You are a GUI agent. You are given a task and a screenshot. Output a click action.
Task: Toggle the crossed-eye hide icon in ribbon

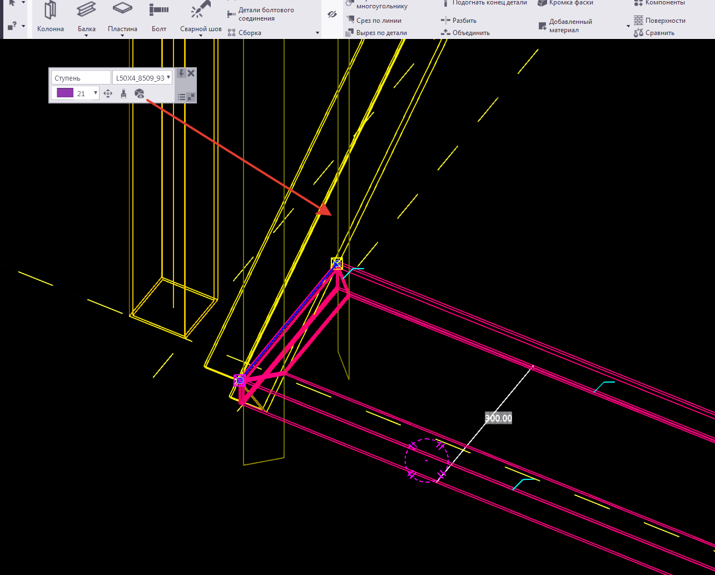tap(332, 14)
